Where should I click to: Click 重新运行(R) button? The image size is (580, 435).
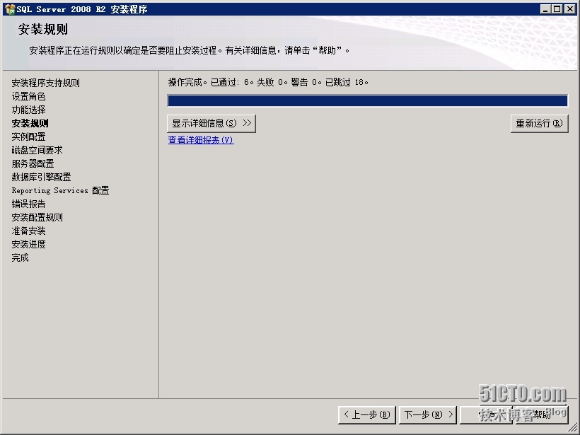coord(539,123)
